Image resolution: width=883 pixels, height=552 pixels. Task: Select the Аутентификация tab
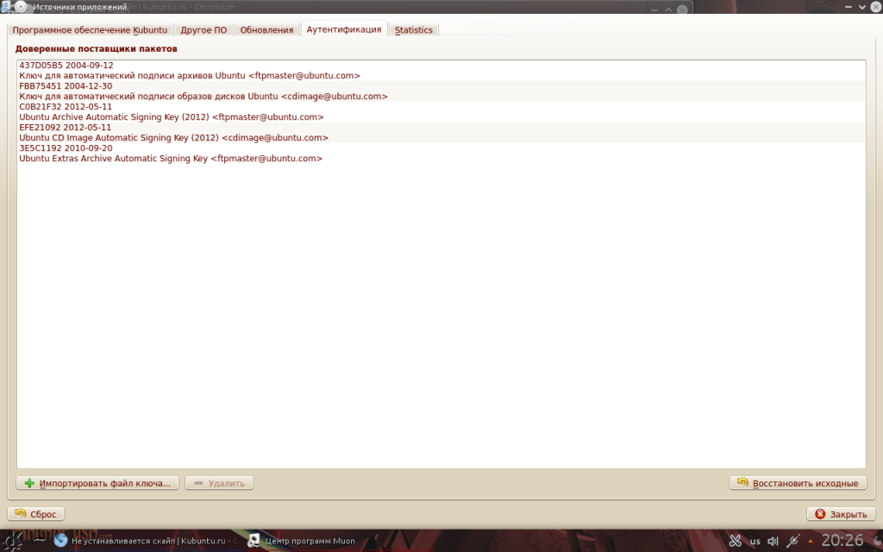click(x=344, y=29)
